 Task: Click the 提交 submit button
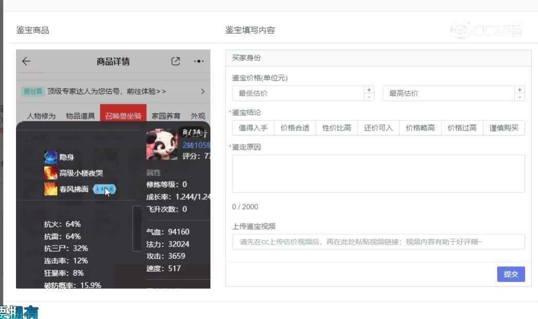[511, 274]
